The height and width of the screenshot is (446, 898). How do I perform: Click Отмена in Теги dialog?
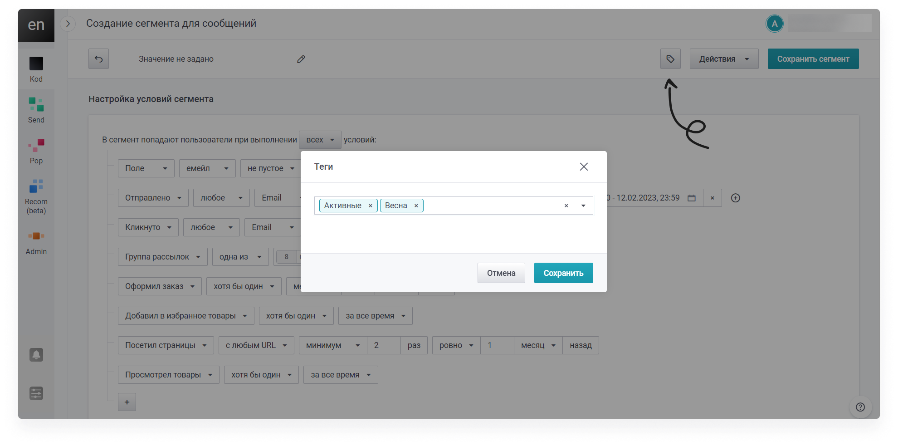(x=501, y=273)
